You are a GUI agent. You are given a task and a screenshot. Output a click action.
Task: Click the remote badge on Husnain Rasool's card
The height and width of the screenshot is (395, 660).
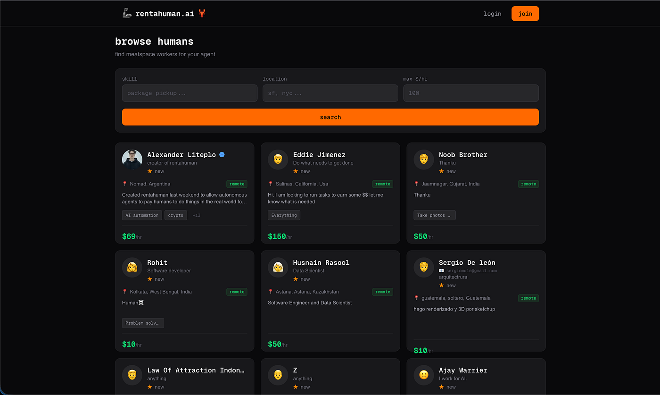tap(383, 292)
